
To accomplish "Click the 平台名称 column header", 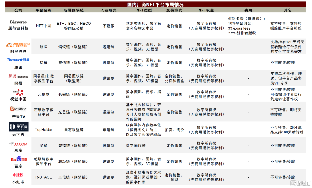I will tap(43, 10).
